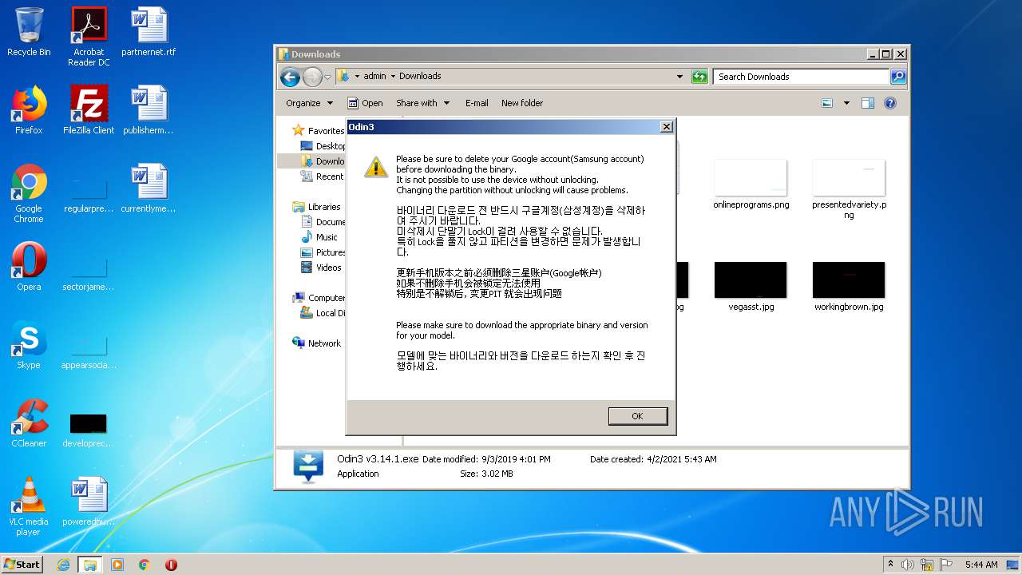1022x575 pixels.
Task: Select CCleaner desktop shortcut
Action: (x=29, y=423)
